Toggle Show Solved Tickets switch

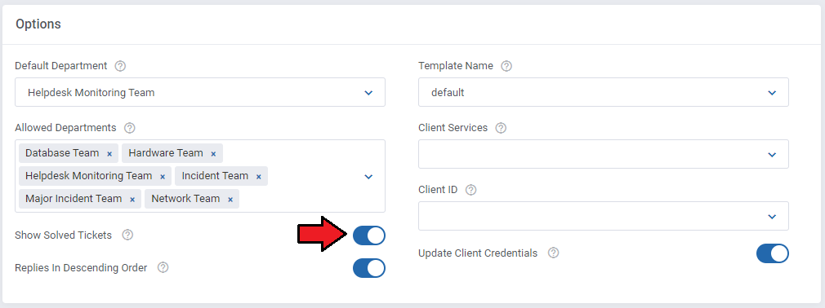coord(369,235)
